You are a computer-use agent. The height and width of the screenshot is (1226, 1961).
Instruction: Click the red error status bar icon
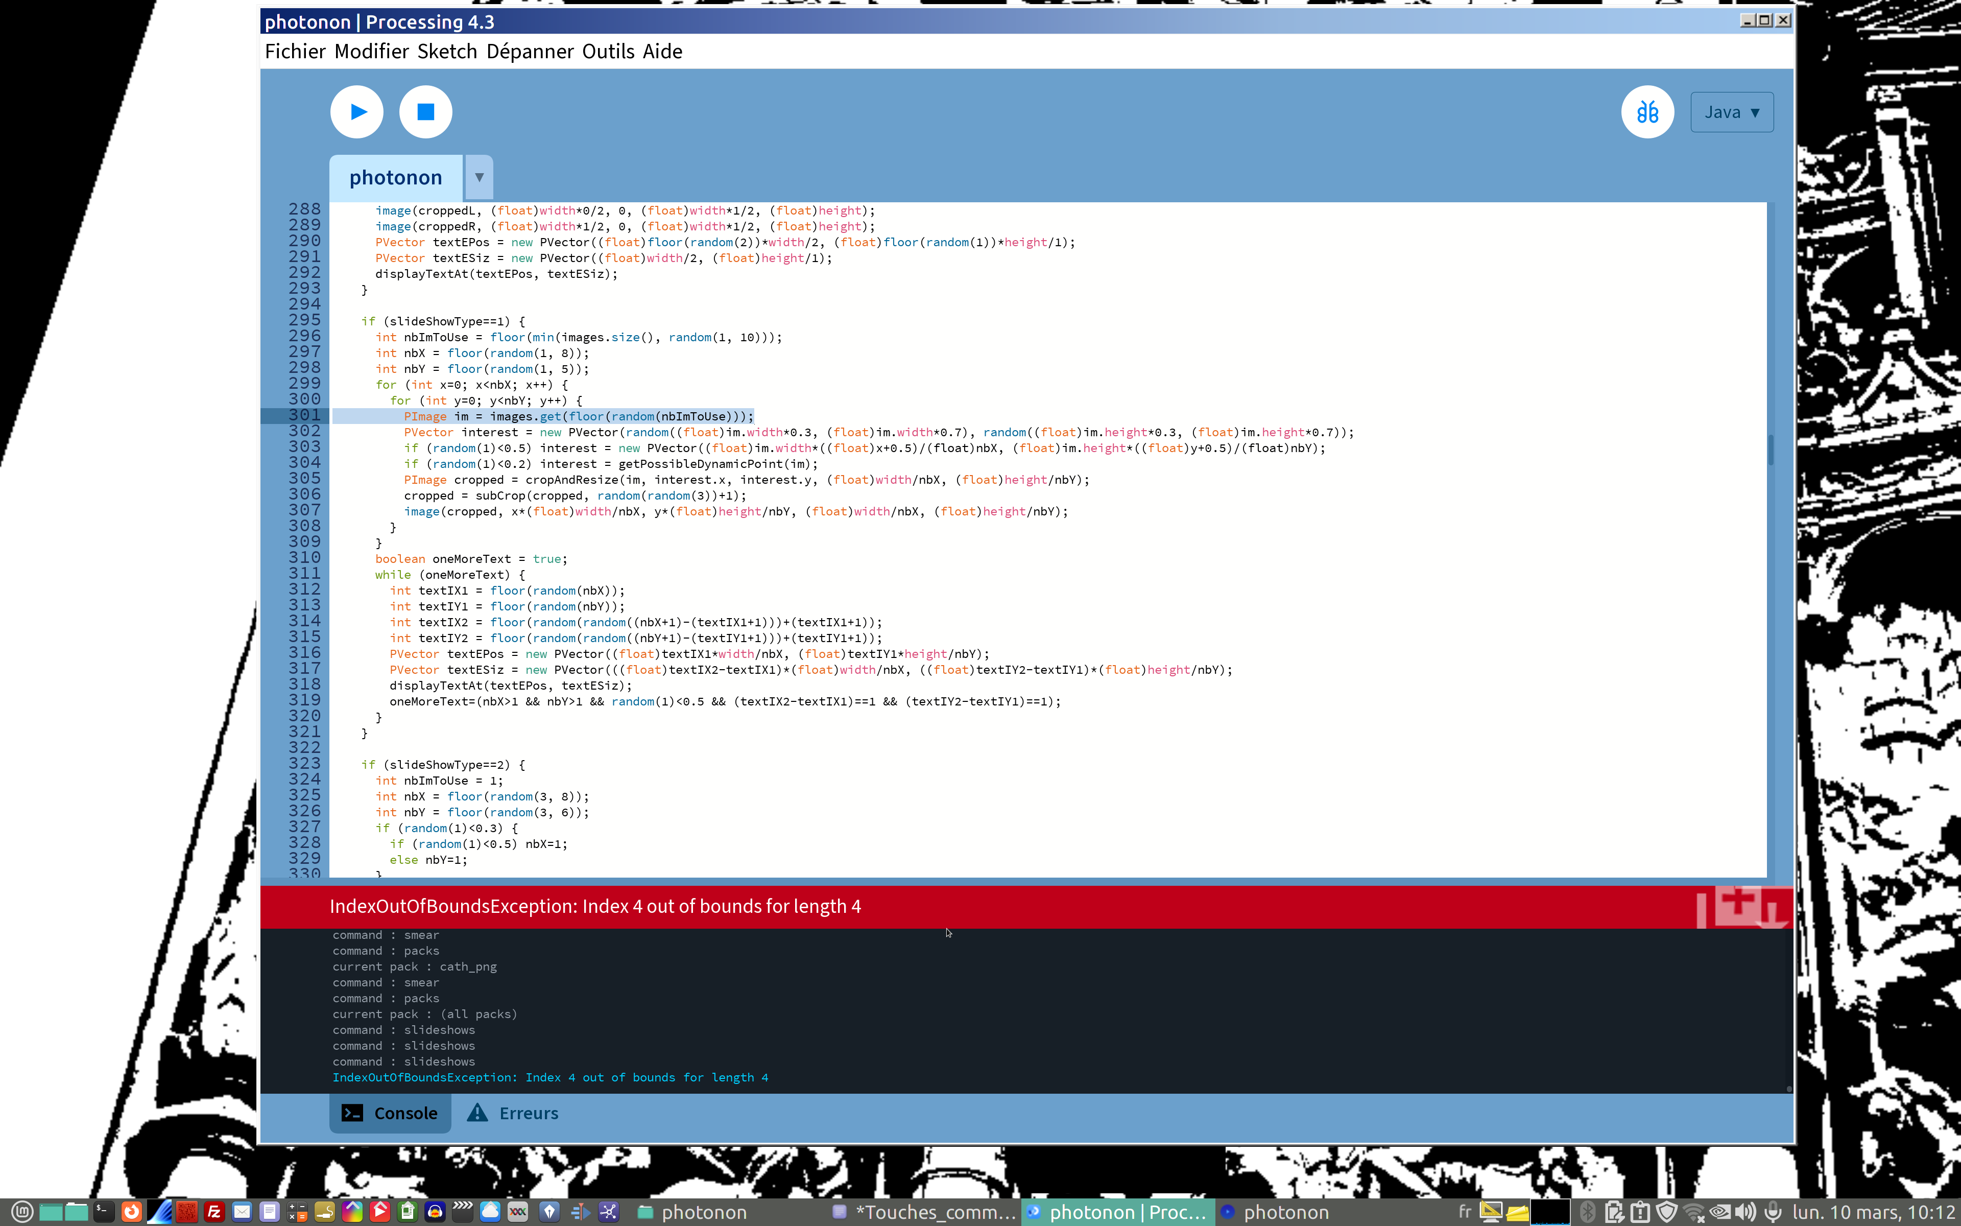(1742, 907)
